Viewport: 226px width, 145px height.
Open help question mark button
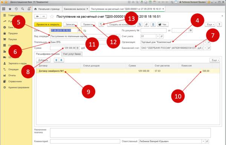[x=219, y=25]
